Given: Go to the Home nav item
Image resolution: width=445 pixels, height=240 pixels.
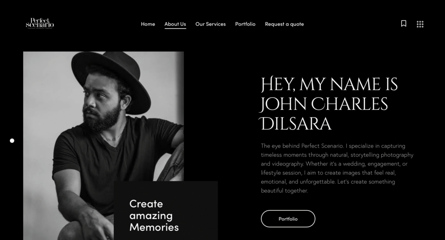Looking at the screenshot, I should 148,24.
